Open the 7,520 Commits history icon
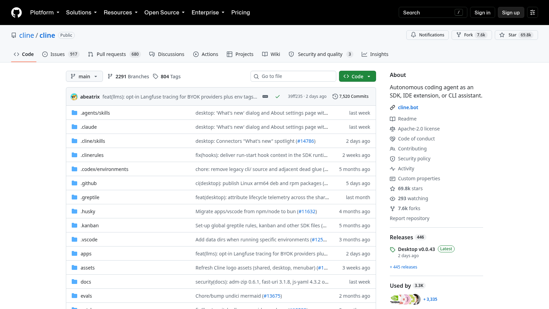Image resolution: width=549 pixels, height=309 pixels. click(x=335, y=96)
